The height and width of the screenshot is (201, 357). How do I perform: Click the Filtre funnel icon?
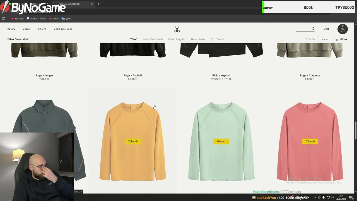tap(337, 39)
